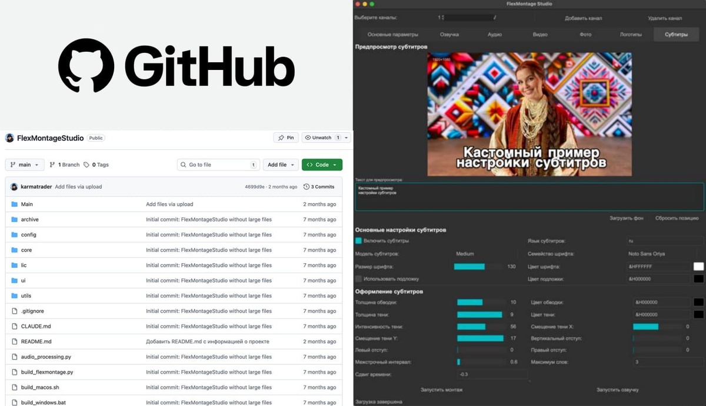Pin the repository with the Pin button
The height and width of the screenshot is (406, 706).
[286, 138]
